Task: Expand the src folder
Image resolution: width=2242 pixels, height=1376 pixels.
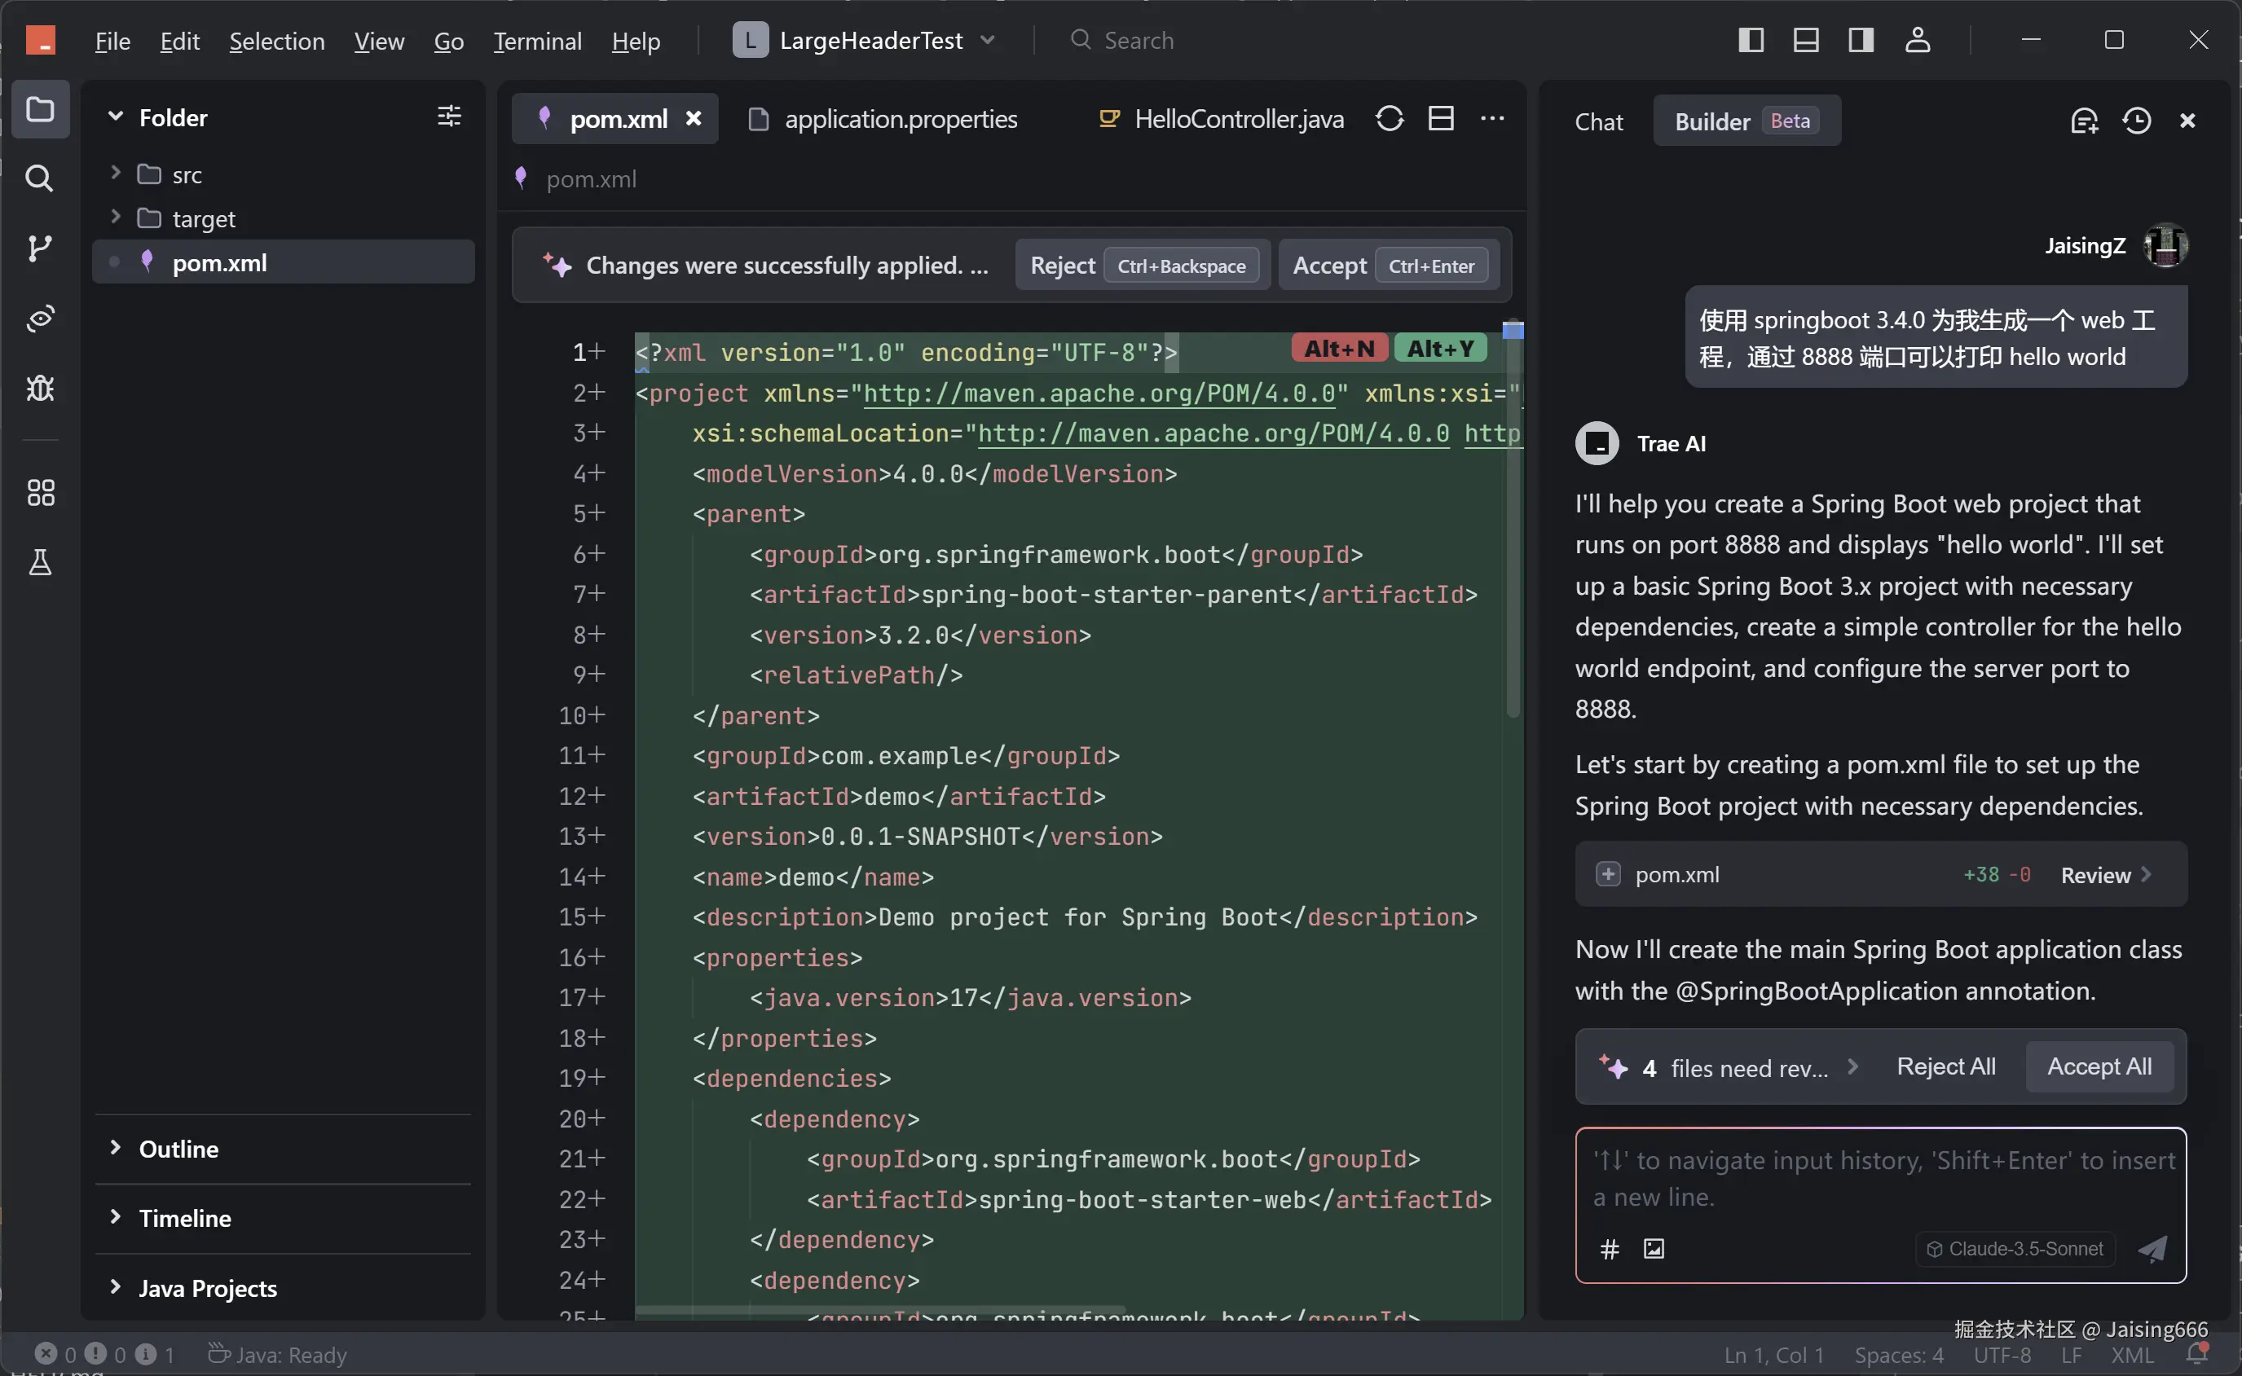Action: [x=187, y=174]
